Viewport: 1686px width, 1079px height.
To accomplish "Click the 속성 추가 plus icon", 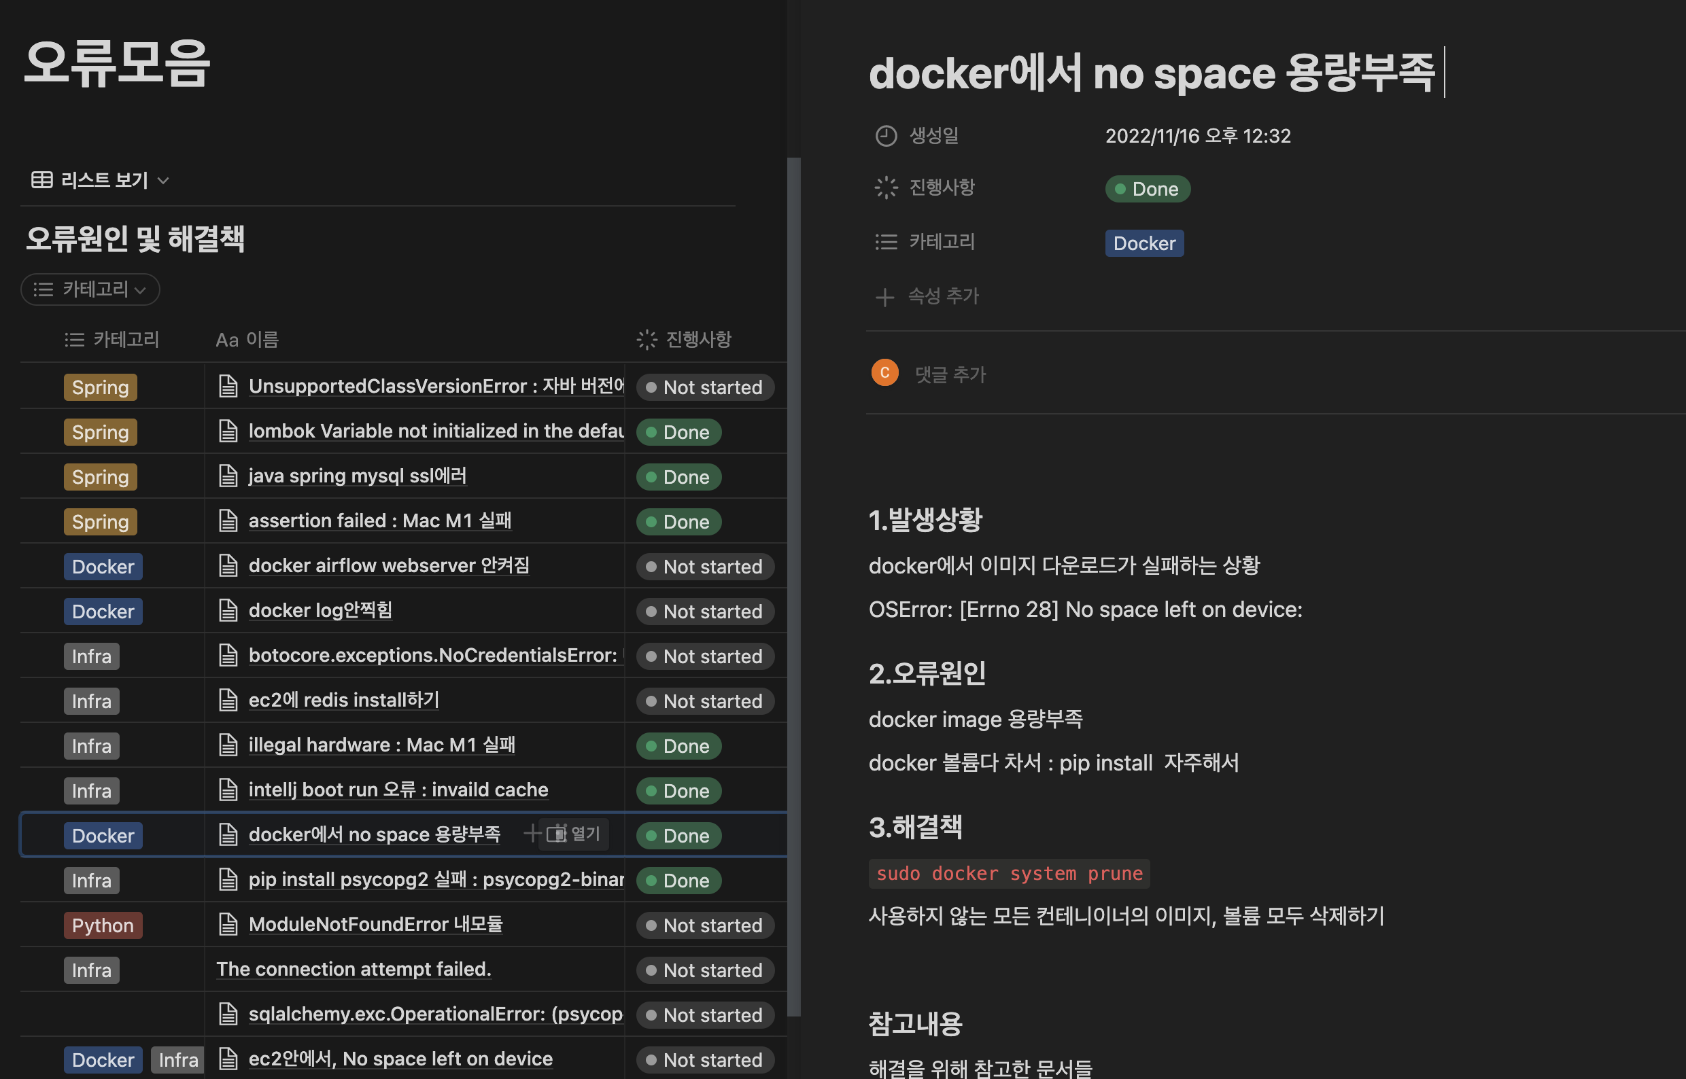I will (884, 297).
